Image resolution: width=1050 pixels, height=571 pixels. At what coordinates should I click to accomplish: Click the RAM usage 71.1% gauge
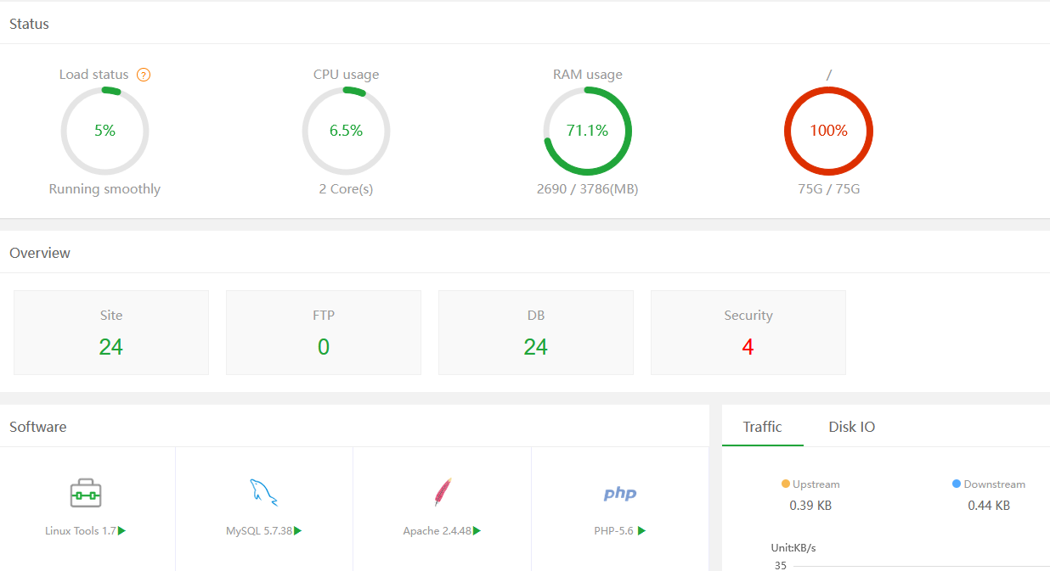(588, 131)
